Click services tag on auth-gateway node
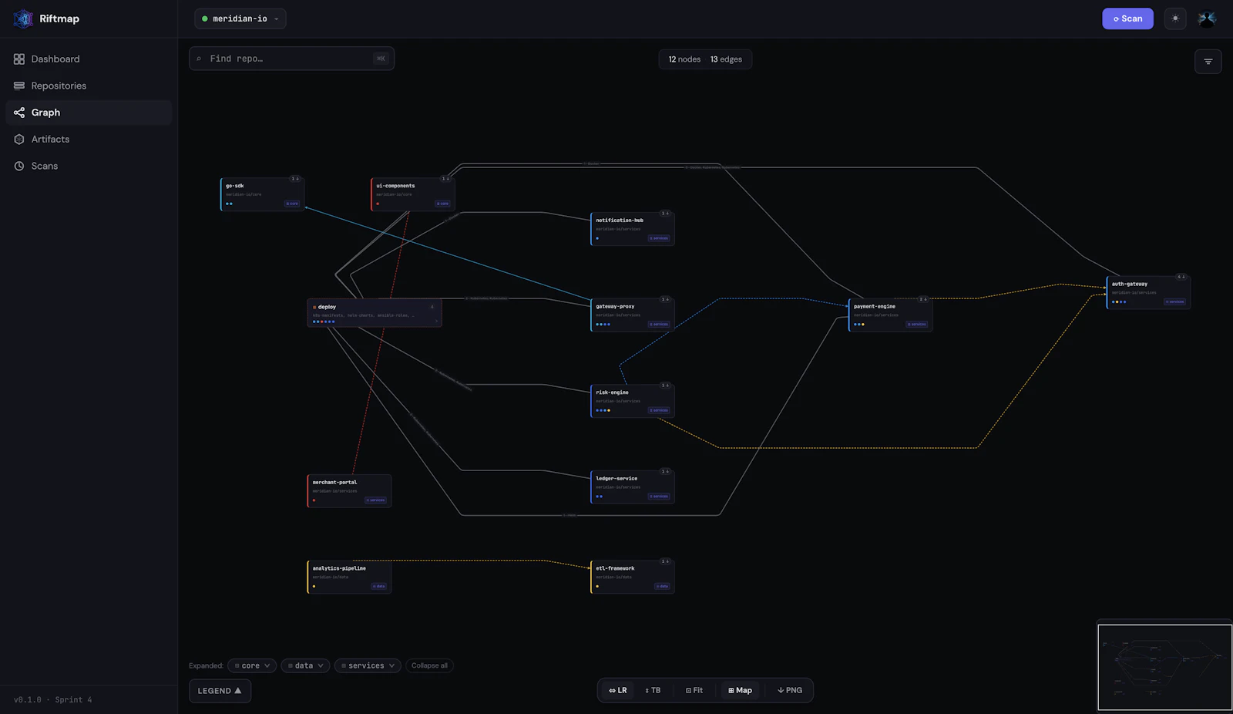Image resolution: width=1233 pixels, height=714 pixels. tap(1175, 302)
